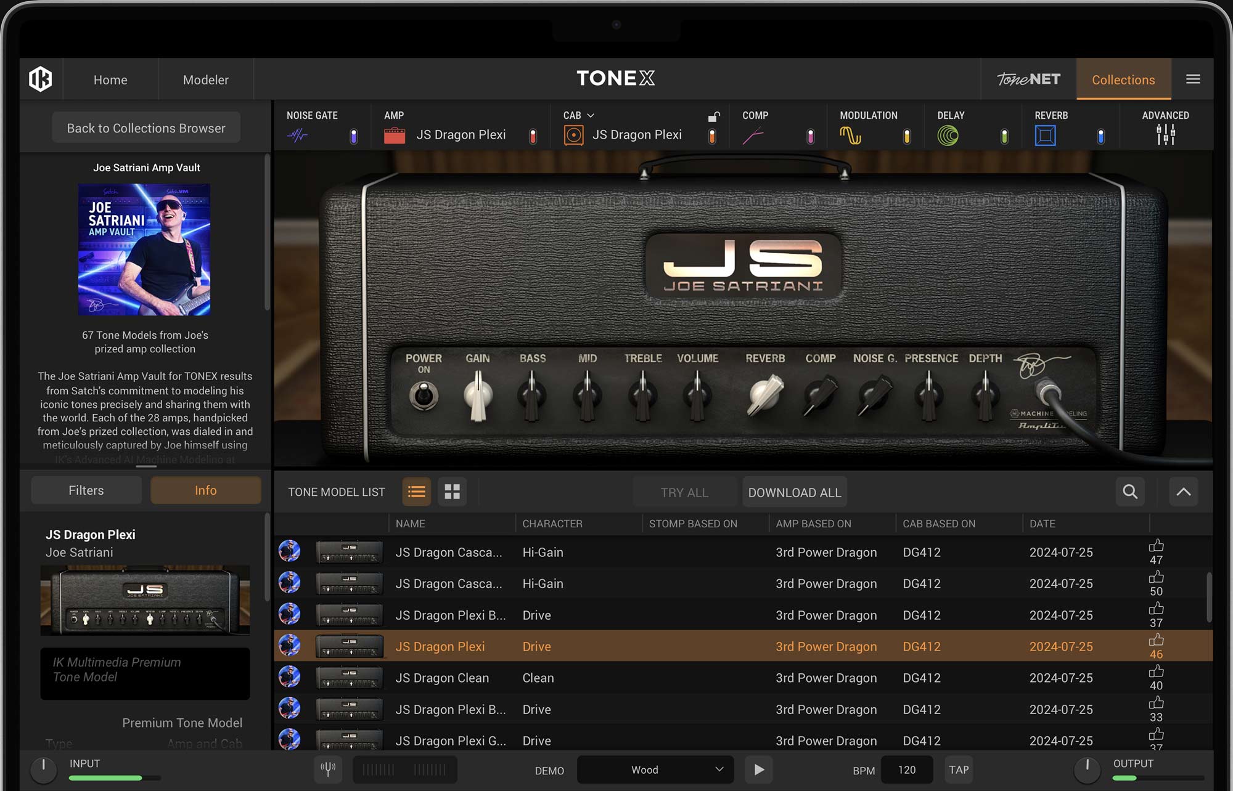Open the Compressor effect panel
This screenshot has height=791, width=1233.
pos(754,134)
